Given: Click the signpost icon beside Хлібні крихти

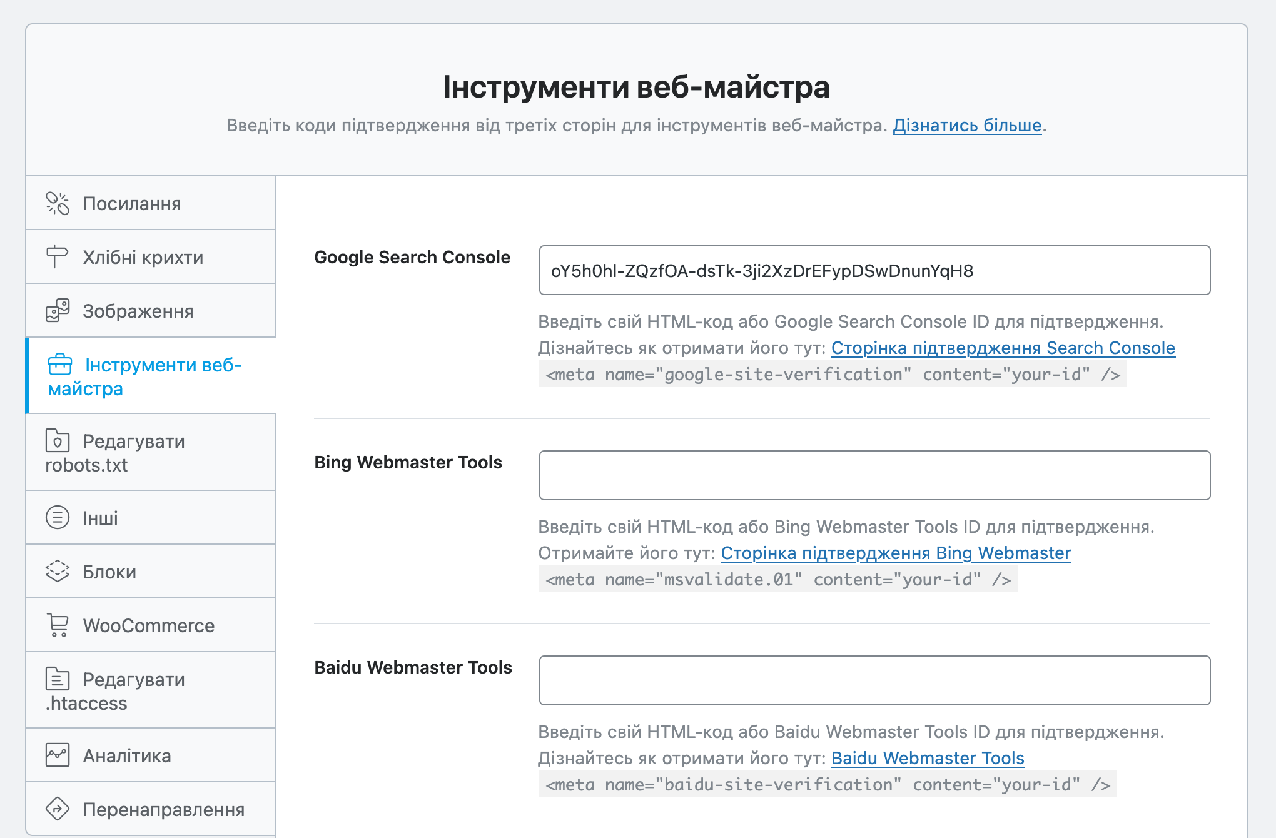Looking at the screenshot, I should tap(58, 257).
